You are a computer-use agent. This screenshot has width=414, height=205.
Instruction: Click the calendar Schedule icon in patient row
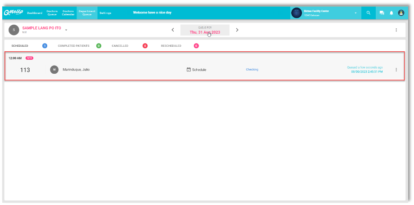point(189,70)
